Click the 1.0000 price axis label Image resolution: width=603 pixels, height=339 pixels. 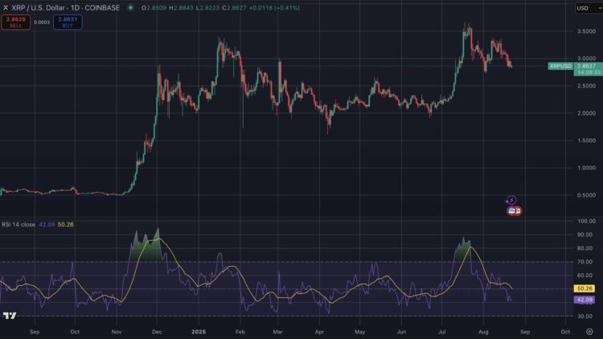point(586,168)
